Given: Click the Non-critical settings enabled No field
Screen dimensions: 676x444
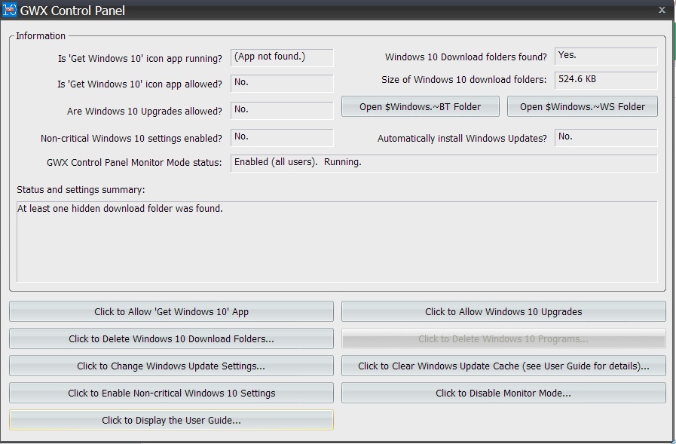Looking at the screenshot, I should 282,137.
